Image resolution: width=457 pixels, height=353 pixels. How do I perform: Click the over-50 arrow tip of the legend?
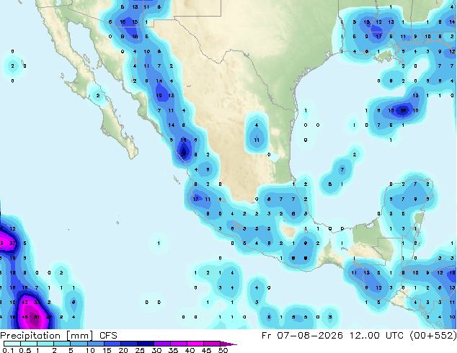[228, 344]
